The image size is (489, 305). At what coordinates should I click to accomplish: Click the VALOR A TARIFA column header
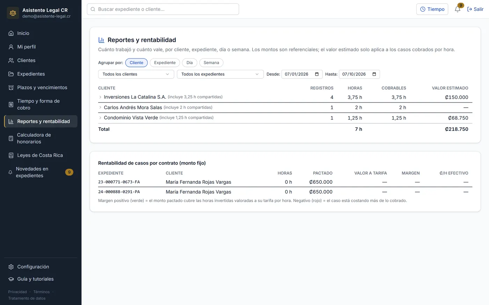point(371,173)
